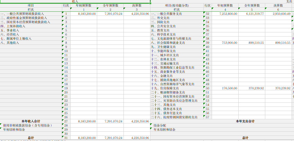Select the 一、一般公共服务支出 cell

click(177, 14)
